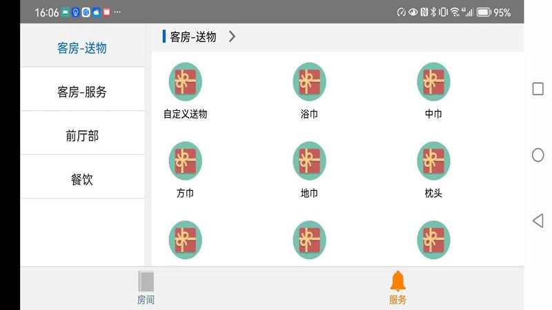The image size is (552, 310).
Task: Expand 客房-送物 header chevron arrow
Action: [x=232, y=37]
